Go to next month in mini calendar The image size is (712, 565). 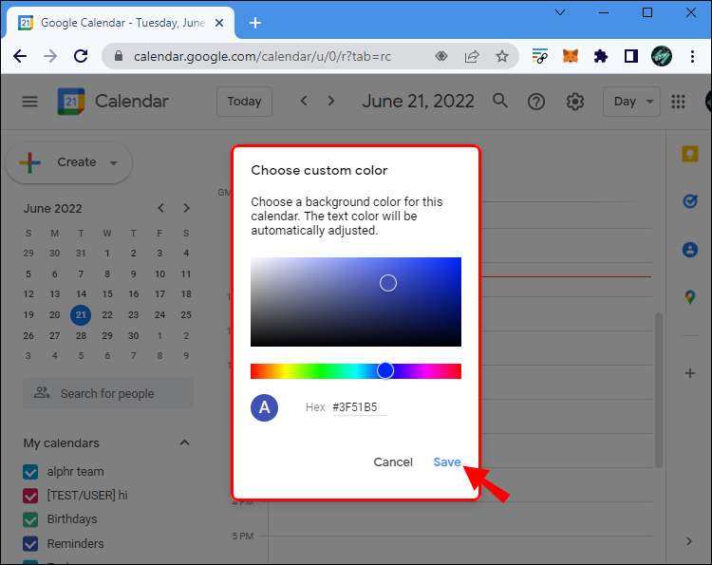(187, 208)
